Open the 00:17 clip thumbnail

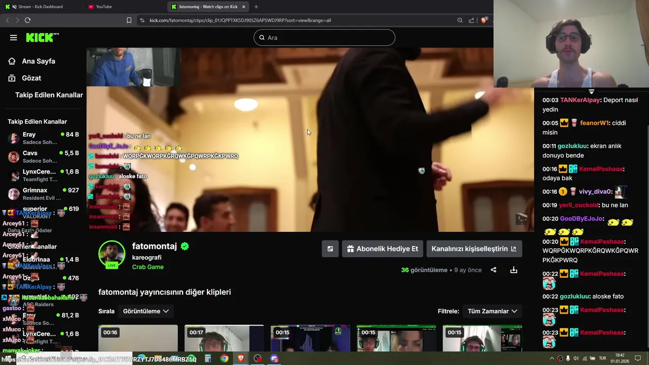click(x=224, y=338)
